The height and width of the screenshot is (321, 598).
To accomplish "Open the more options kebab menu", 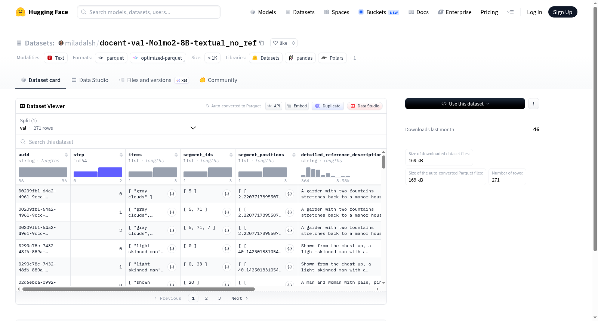I will 534,104.
